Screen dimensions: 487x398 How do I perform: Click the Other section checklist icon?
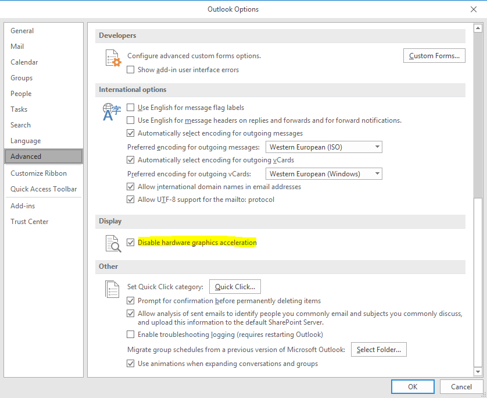click(x=112, y=289)
